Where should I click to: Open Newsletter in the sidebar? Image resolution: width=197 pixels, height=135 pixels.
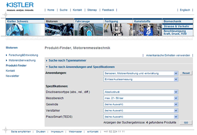13,76
